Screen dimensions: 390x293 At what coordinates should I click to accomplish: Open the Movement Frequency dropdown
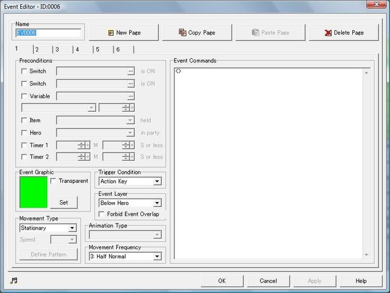click(125, 256)
